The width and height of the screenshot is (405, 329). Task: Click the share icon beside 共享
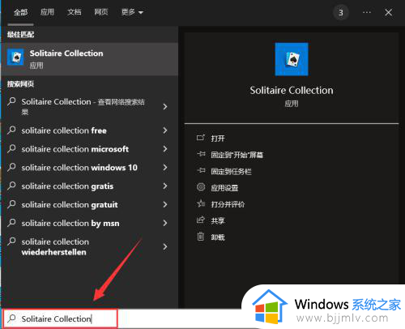coord(201,220)
